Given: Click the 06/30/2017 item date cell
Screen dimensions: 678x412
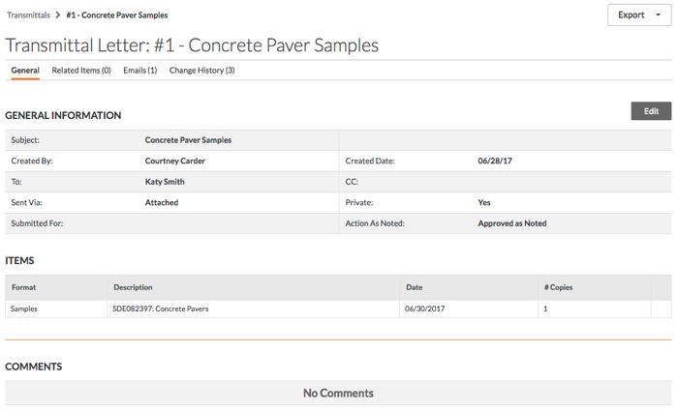Looking at the screenshot, I should pyautogui.click(x=426, y=309).
